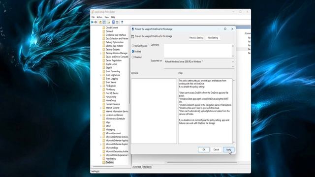Viewport: 315px width, 177px height.
Task: Click the Filter funnel toolbar icon
Action: 122,22
